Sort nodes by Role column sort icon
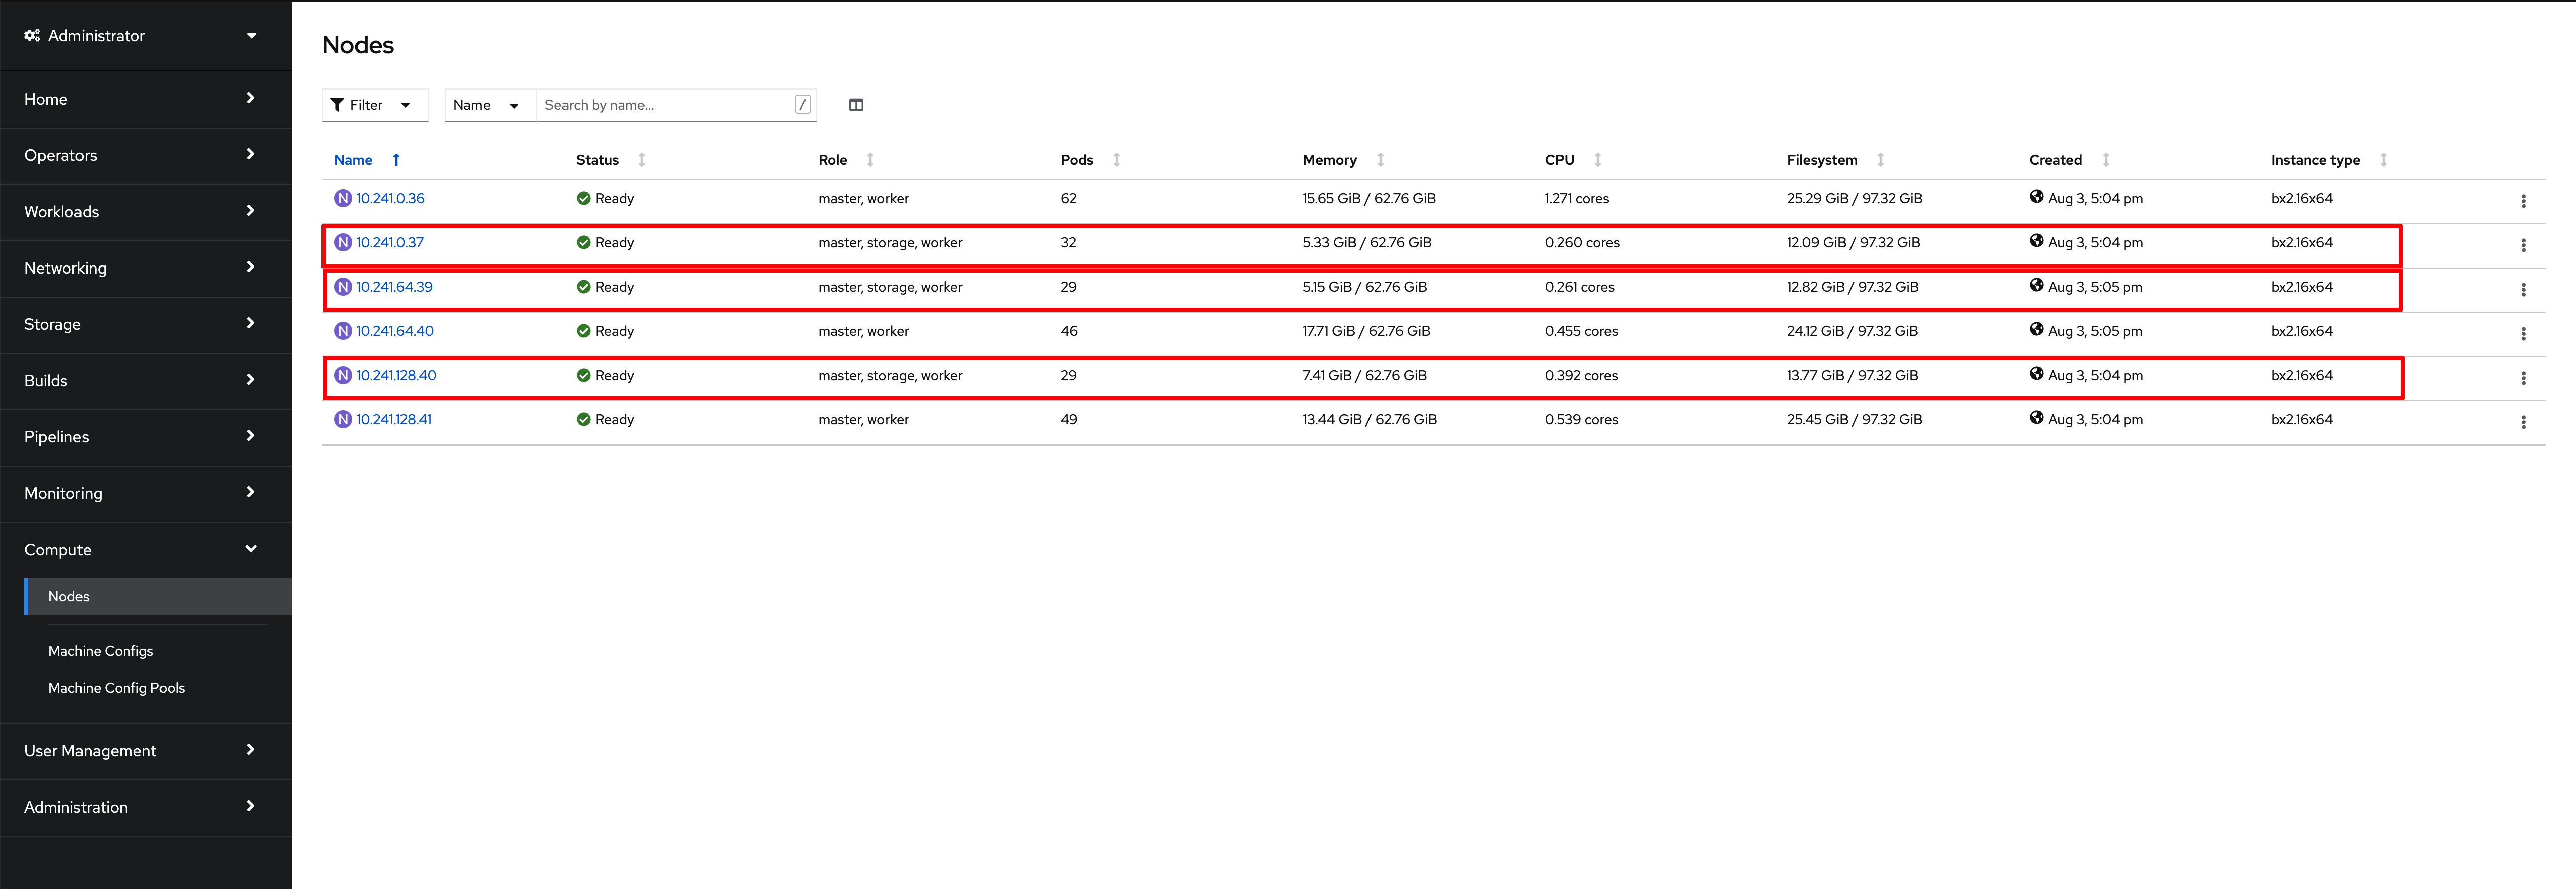This screenshot has height=889, width=2576. (870, 160)
